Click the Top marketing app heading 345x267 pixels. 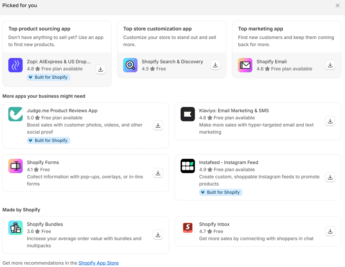click(260, 29)
